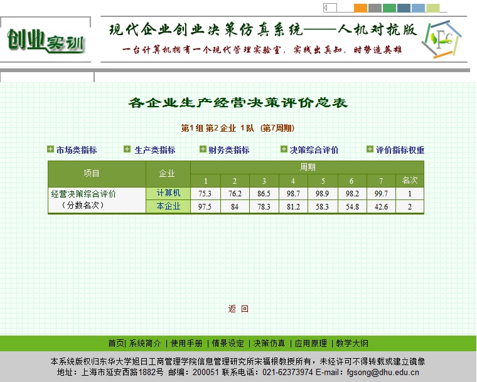Click the 返回 back link
Screen dimensions: 477x382
click(x=238, y=309)
